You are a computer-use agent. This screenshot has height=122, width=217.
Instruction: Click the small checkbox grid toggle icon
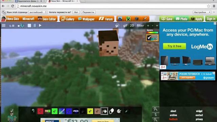click(x=12, y=26)
